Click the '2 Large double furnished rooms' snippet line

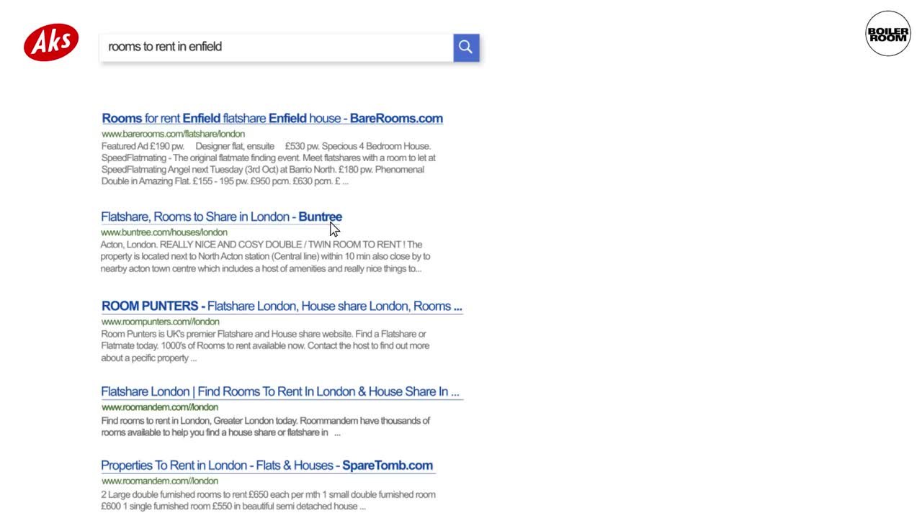coord(269,494)
